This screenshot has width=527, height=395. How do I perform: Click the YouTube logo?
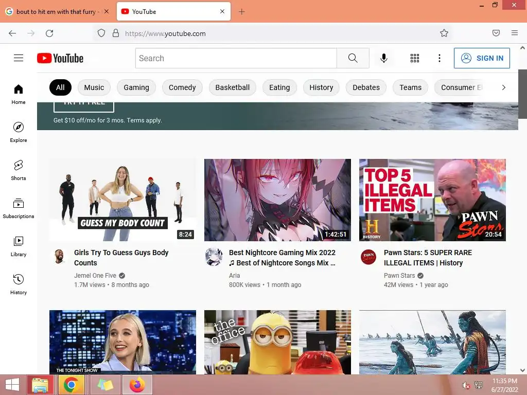(60, 58)
